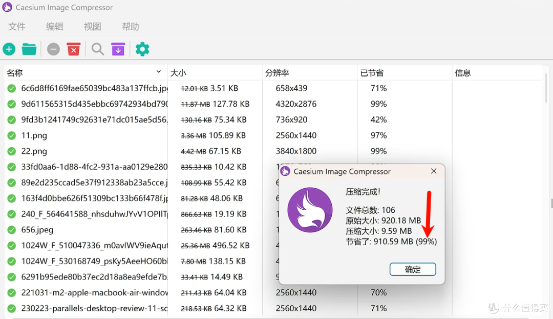Click green check icon beside 89e2d235ccad file
The image size is (553, 319).
[12, 183]
